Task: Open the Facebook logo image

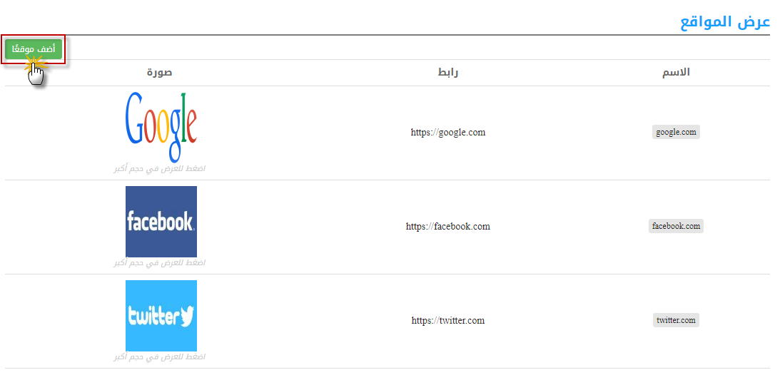Action: 161,222
